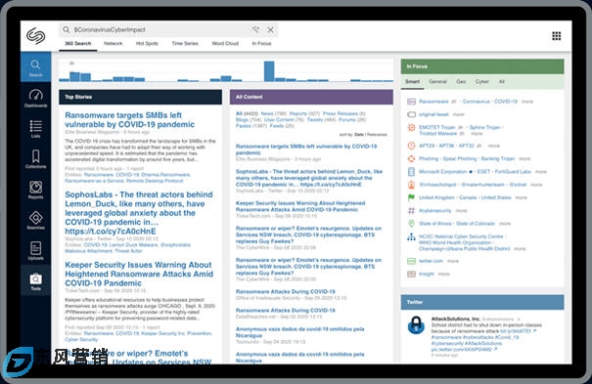The image size is (592, 384).
Task: Expand more for Ransomware Coronavirus row
Action: [x=527, y=102]
